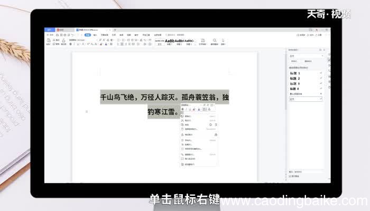The width and height of the screenshot is (370, 211).
Task: Apply 标题 3 style from side panel
Action: point(306,83)
